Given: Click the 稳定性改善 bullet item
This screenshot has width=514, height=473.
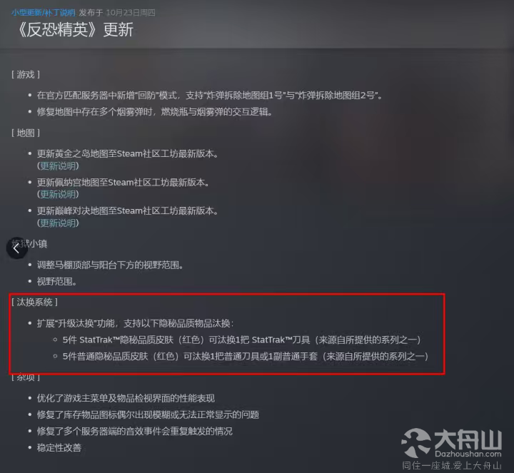Looking at the screenshot, I should coord(59,448).
